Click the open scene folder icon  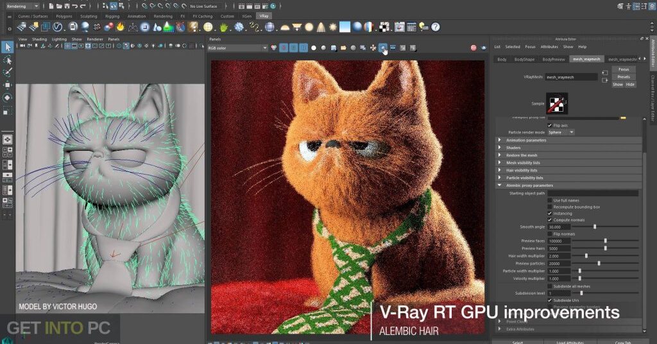click(59, 6)
